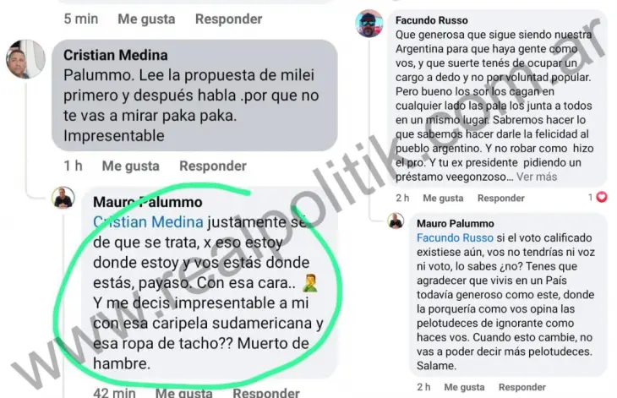Click the facepalm emoji in Mauro's reply
This screenshot has height=398, width=617.
(x=310, y=283)
